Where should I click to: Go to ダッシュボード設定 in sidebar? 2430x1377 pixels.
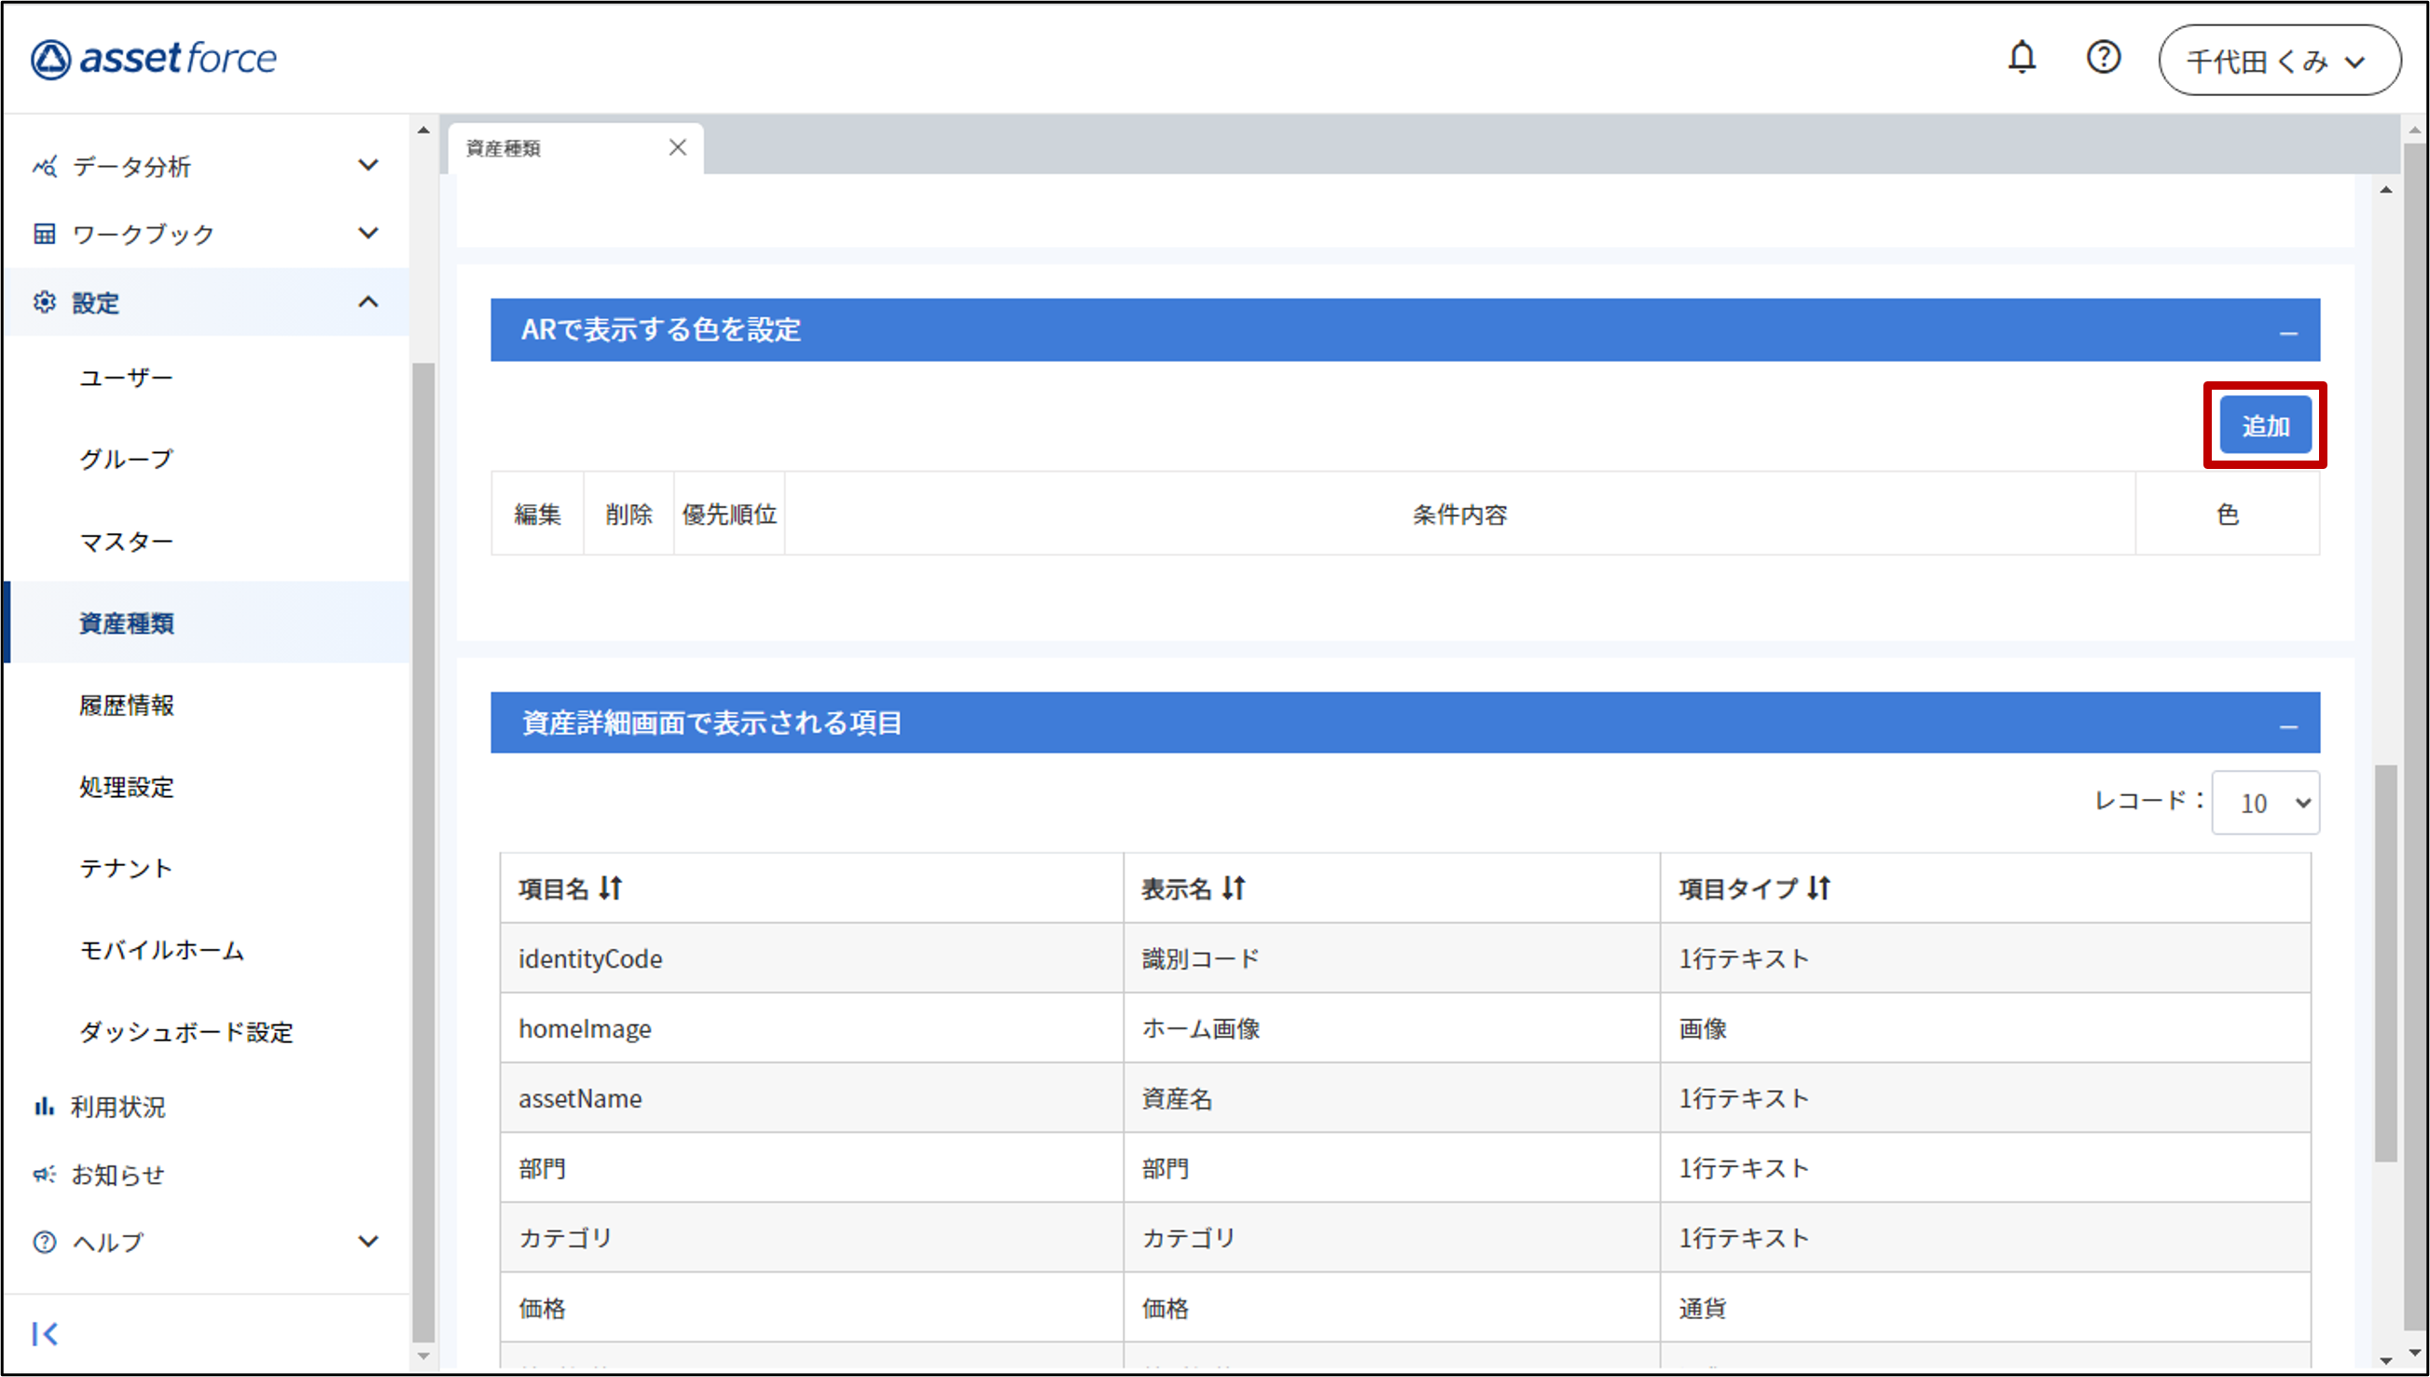(x=186, y=1032)
